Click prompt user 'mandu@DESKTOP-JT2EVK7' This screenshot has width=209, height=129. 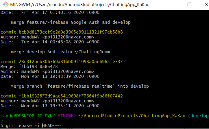(28, 116)
